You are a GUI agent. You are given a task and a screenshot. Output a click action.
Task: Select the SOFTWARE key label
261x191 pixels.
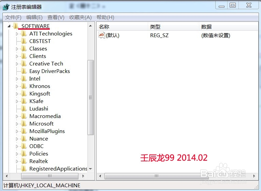click(35, 26)
